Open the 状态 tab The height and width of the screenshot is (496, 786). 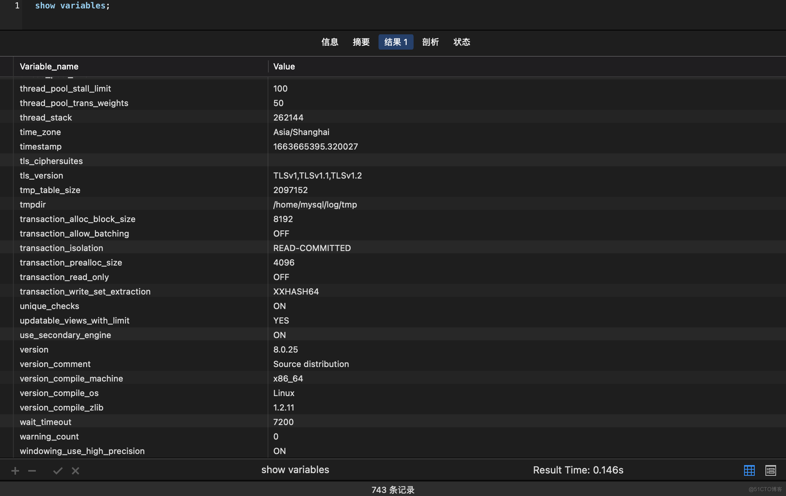coord(462,42)
